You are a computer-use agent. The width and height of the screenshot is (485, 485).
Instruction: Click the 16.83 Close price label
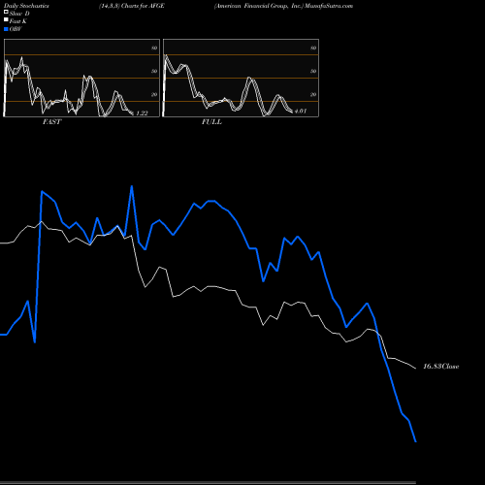[441, 367]
